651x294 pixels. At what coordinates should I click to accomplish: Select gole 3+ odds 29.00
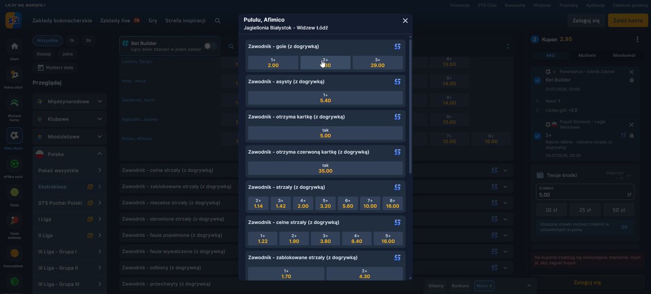(378, 62)
